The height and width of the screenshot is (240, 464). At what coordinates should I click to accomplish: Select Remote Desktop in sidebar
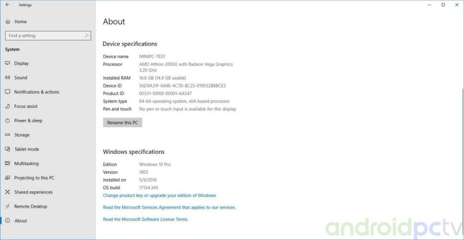point(30,206)
